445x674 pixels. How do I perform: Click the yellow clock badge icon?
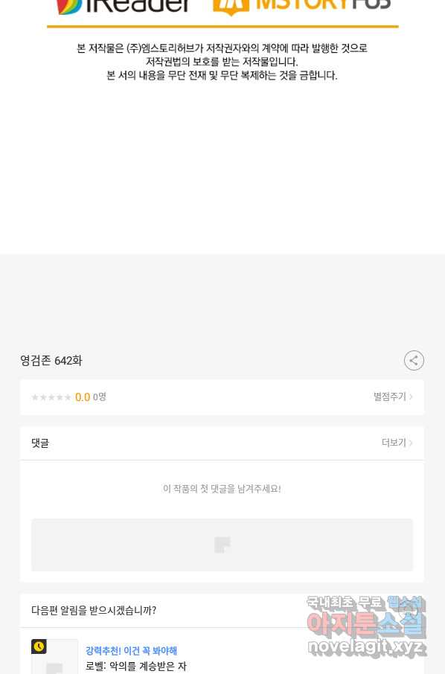pos(39,646)
